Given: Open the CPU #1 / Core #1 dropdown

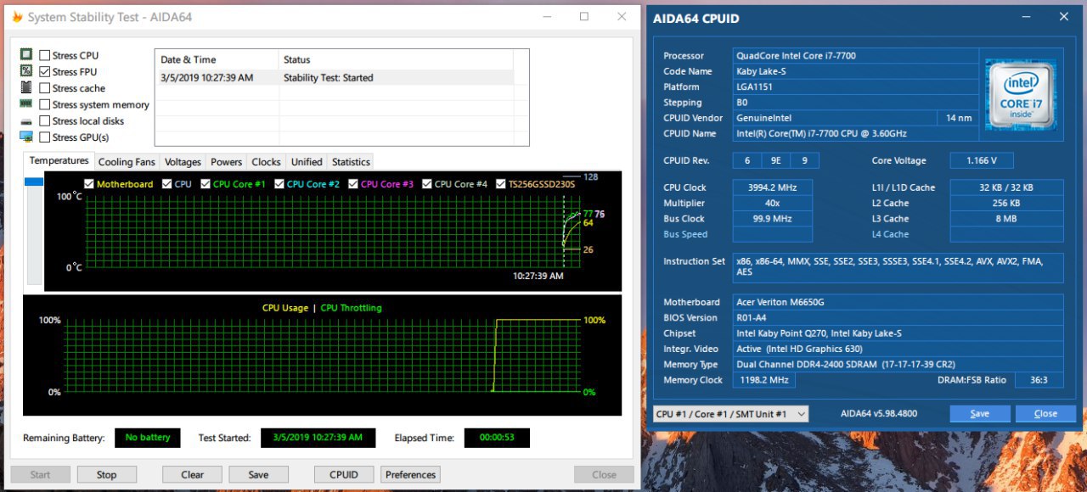Looking at the screenshot, I should [x=730, y=414].
